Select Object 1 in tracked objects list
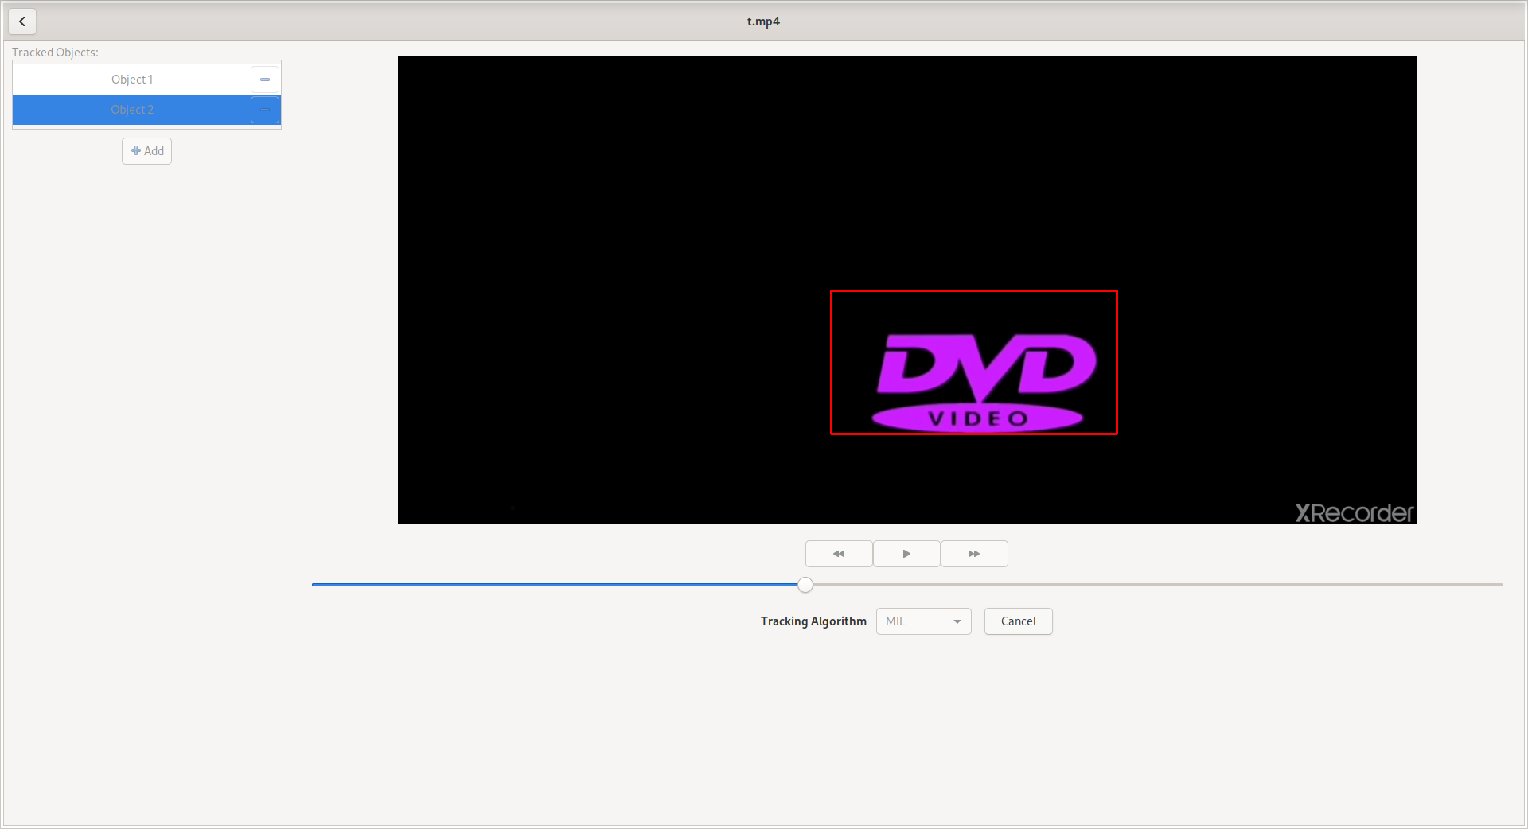 point(132,80)
